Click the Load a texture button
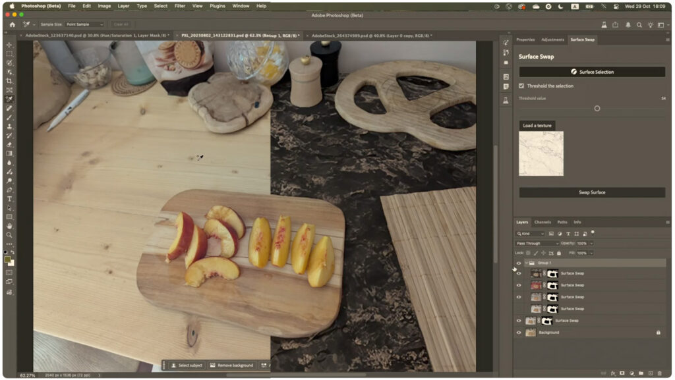Image resolution: width=675 pixels, height=380 pixels. coord(537,126)
